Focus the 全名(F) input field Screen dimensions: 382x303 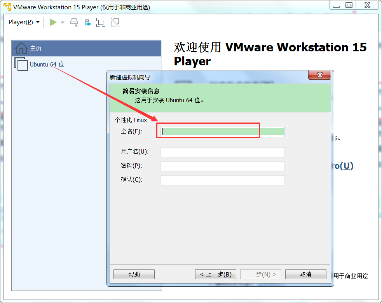(223, 131)
